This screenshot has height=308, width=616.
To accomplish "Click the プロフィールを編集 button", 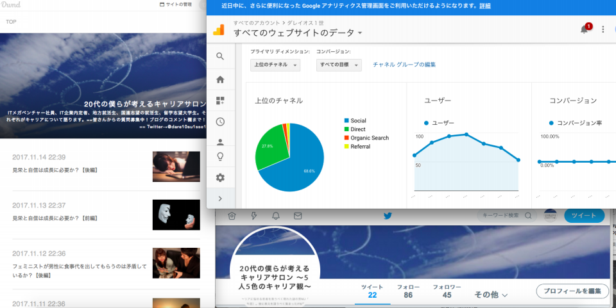I will coord(572,291).
